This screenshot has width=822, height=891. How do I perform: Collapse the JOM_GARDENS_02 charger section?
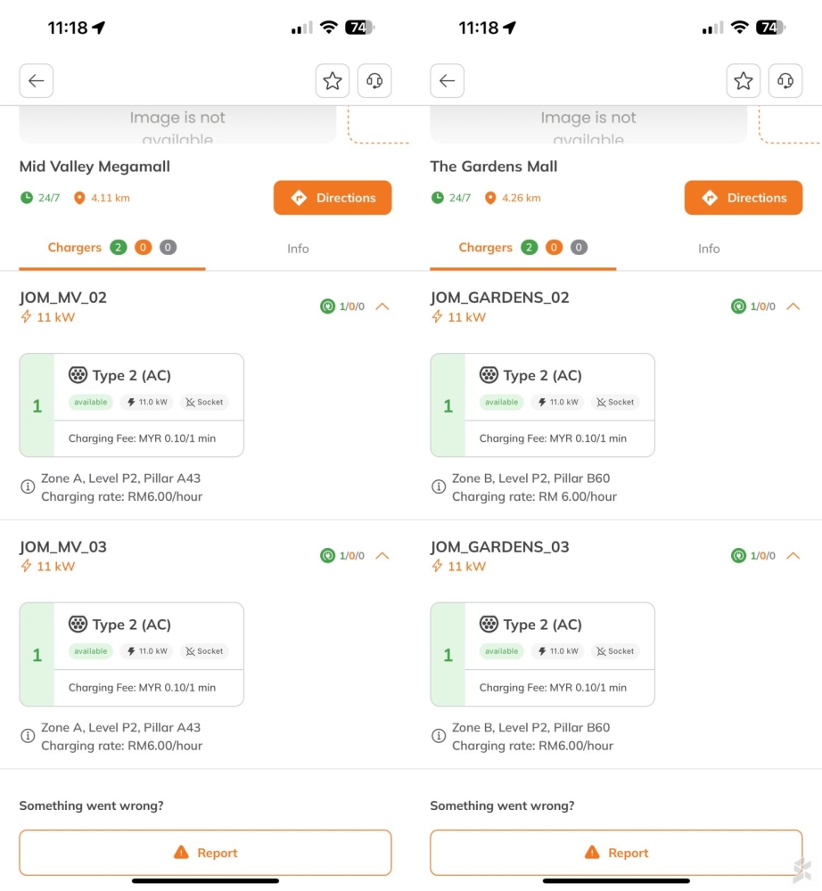[x=793, y=307]
